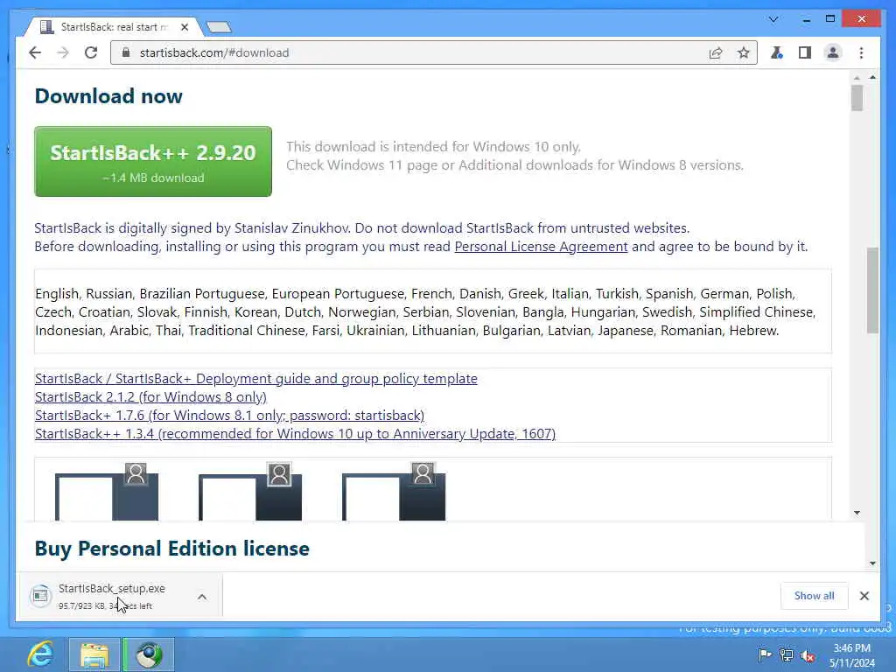The width and height of the screenshot is (896, 672).
Task: Bookmark this page with the star icon
Action: click(x=743, y=53)
